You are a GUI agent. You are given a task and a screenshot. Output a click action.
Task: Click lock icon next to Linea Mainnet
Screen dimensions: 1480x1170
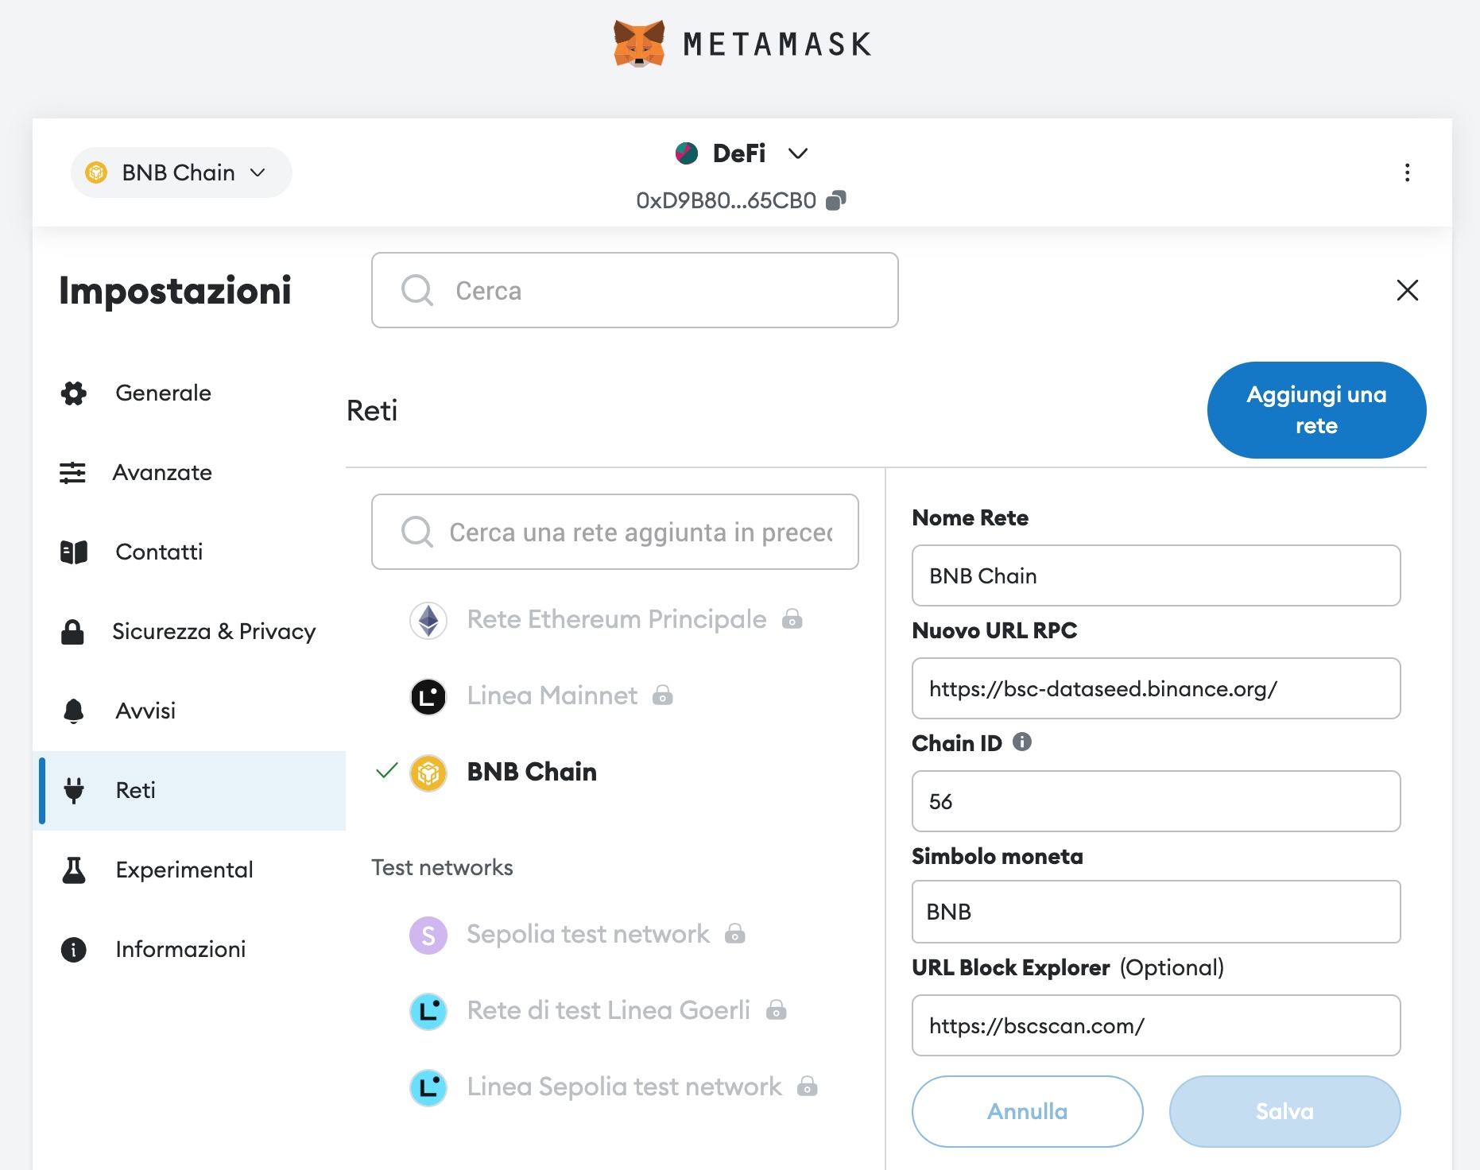(x=663, y=695)
